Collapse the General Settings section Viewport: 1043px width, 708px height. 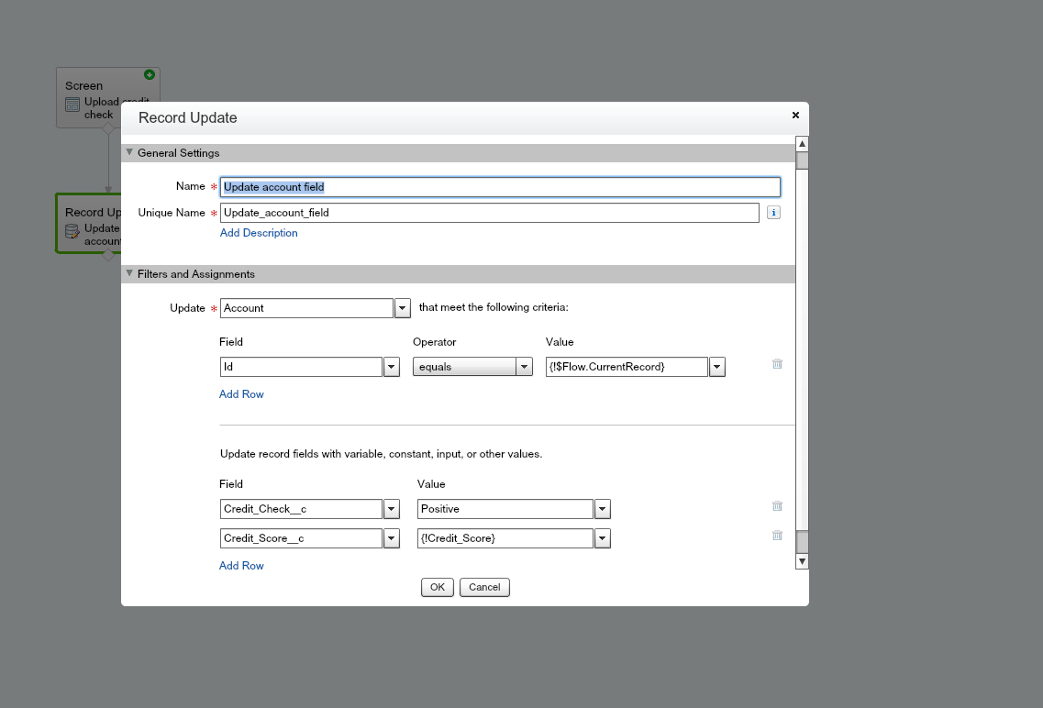click(x=129, y=153)
